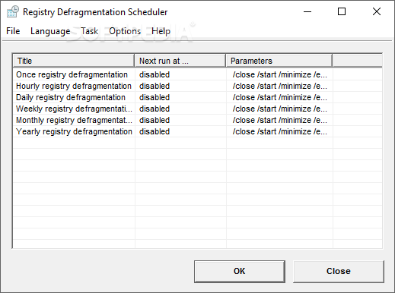
Task: Open the Task menu
Action: [90, 31]
